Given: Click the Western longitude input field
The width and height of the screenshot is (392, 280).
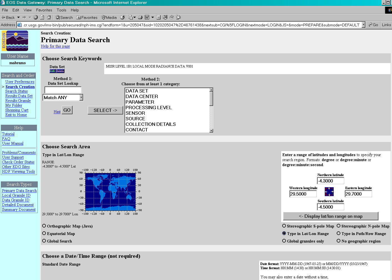Looking at the screenshot, I should point(303,194).
